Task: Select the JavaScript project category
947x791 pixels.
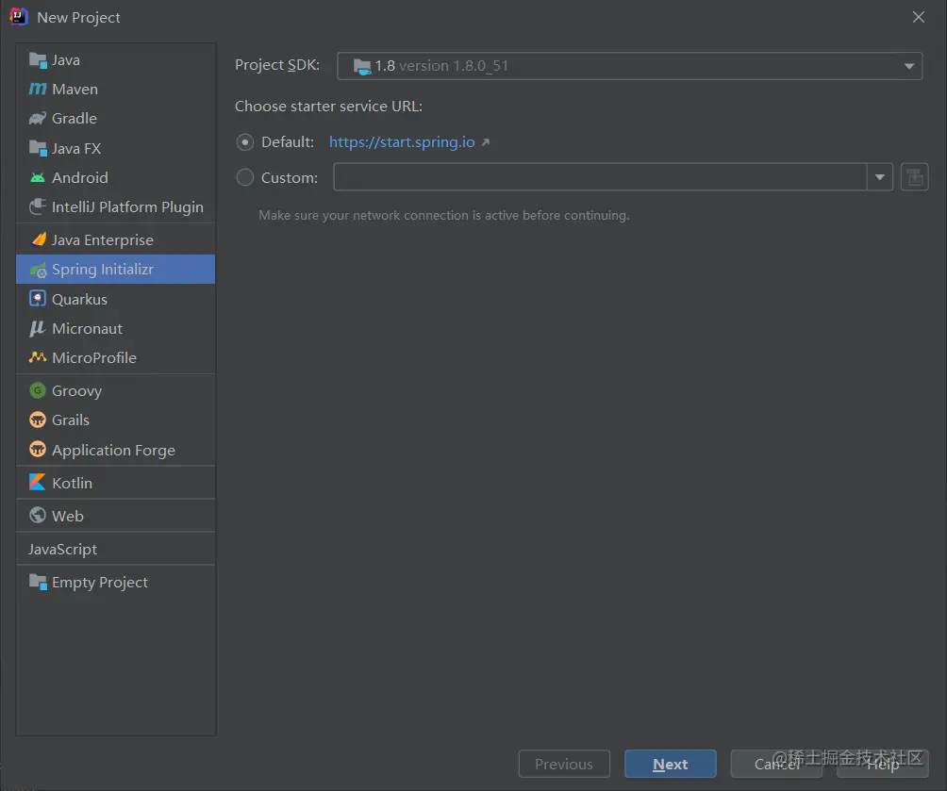Action: click(62, 548)
